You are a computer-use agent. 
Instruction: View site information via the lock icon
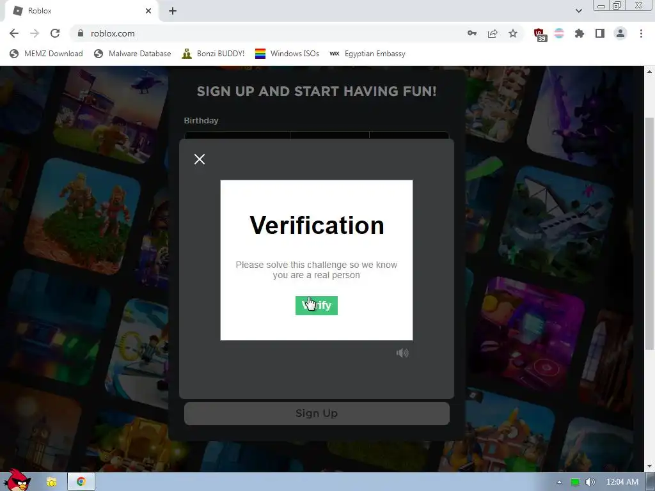(x=81, y=33)
